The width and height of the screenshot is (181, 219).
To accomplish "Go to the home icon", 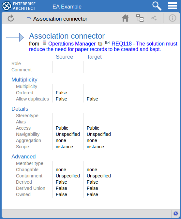I will click(x=125, y=18).
